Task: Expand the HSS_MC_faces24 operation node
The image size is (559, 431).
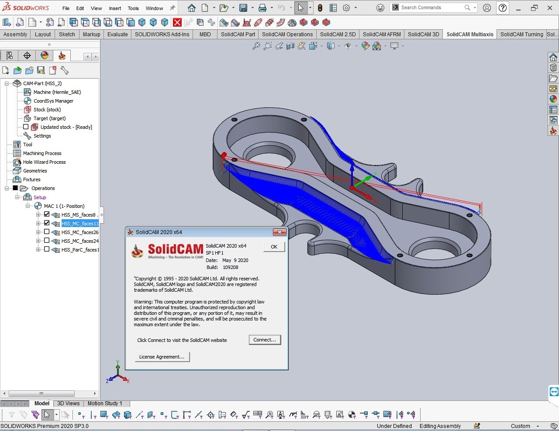Action: pos(38,241)
